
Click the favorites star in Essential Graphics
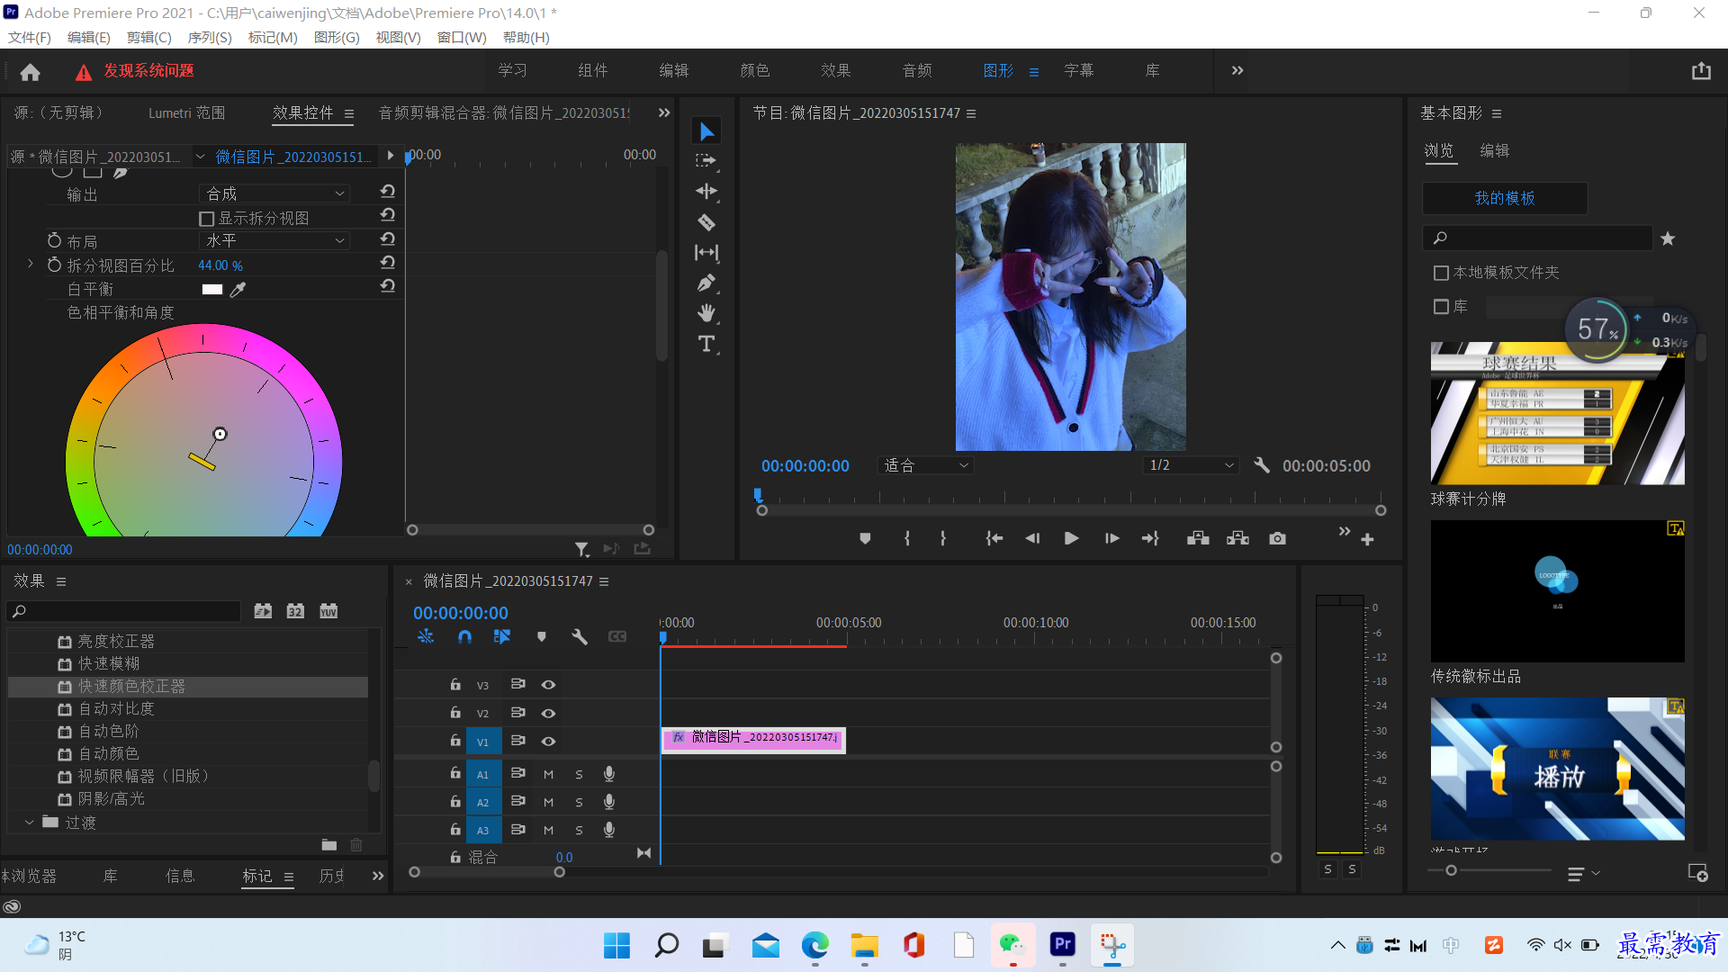pos(1668,238)
